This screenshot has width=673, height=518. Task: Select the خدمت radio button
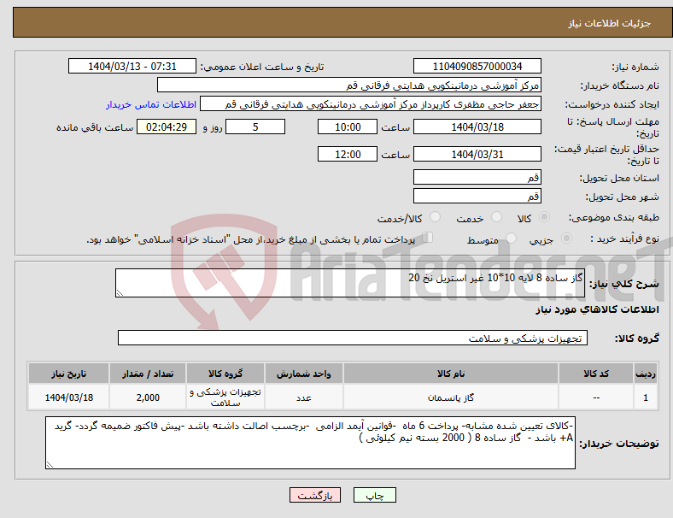(496, 217)
